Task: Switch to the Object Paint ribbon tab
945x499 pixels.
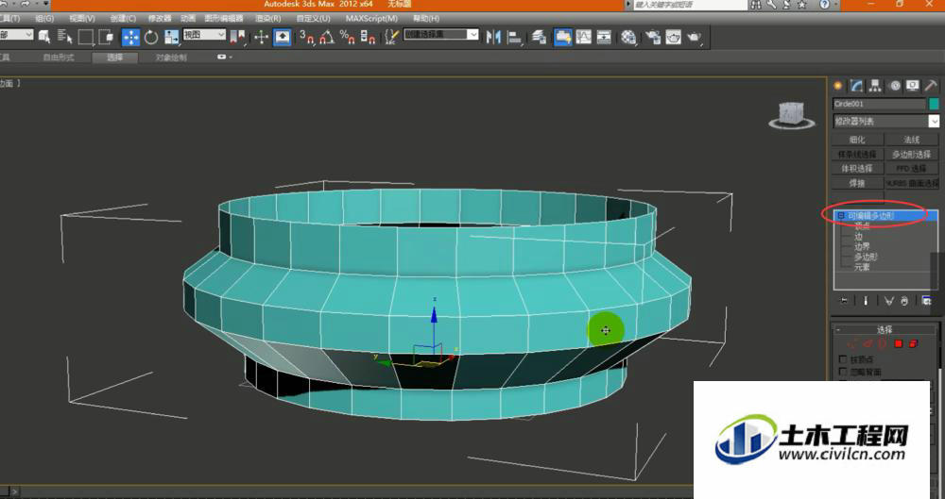Action: tap(171, 58)
